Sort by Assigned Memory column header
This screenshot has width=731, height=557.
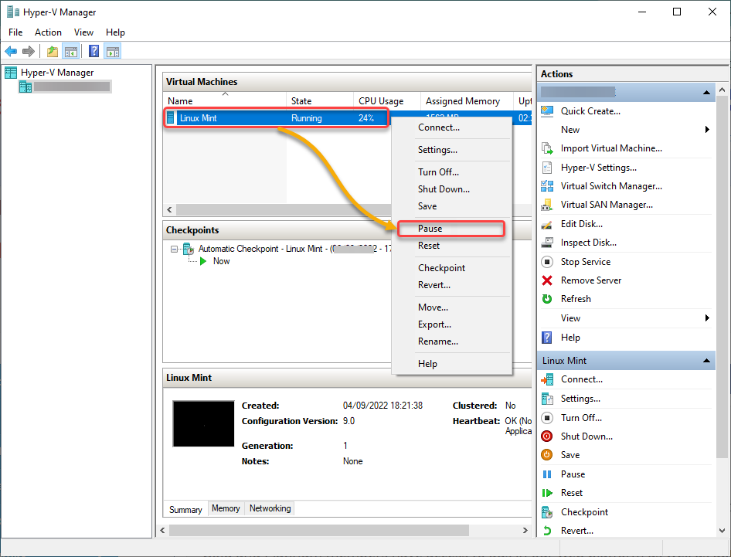467,101
